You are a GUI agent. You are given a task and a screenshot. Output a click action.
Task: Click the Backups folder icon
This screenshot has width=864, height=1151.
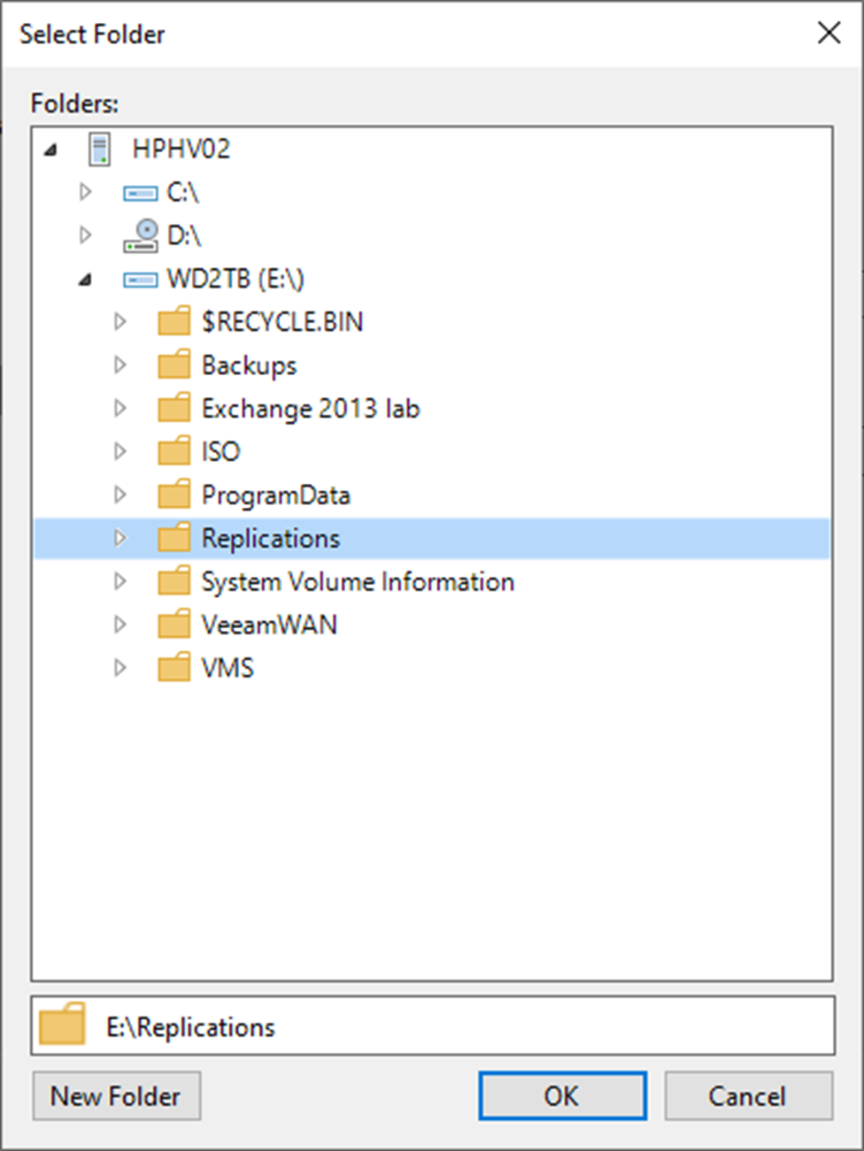(174, 364)
